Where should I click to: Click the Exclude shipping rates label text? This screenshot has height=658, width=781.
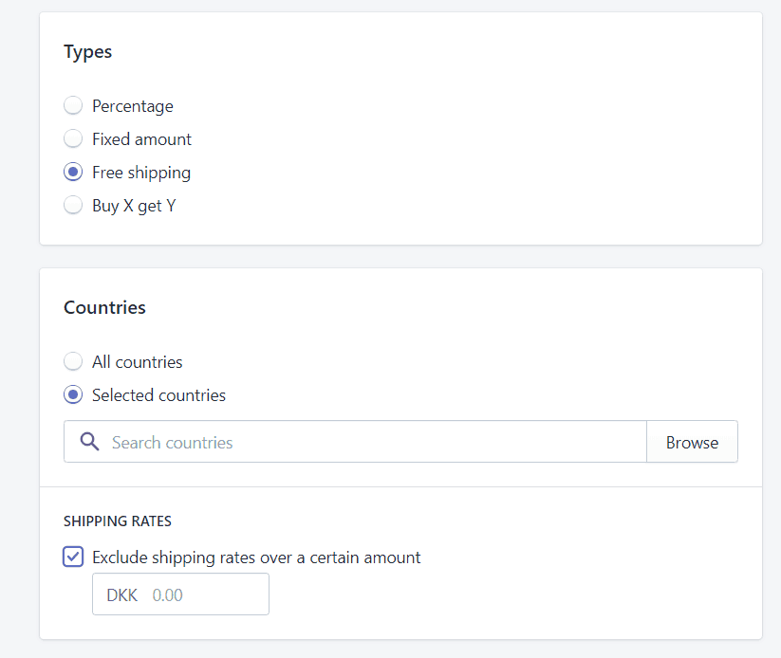256,557
